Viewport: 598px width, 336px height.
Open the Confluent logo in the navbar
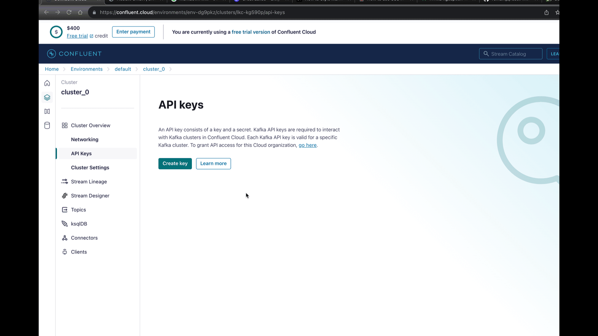tap(74, 54)
